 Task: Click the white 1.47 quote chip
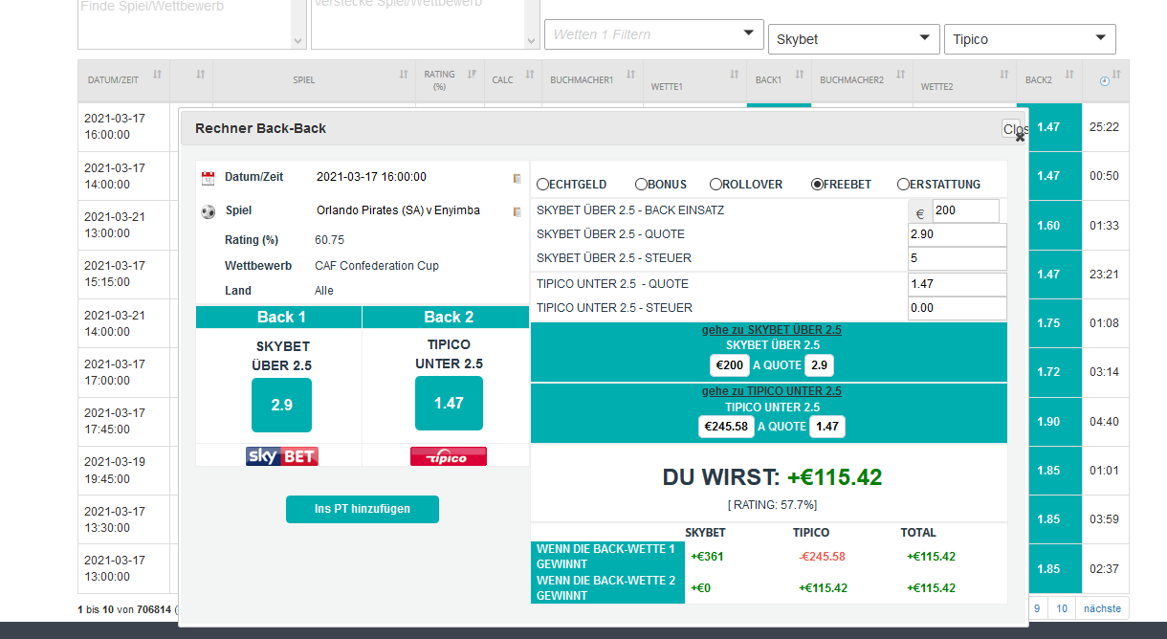pyautogui.click(x=827, y=427)
